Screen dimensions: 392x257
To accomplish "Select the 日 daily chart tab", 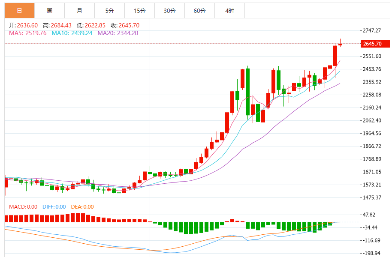I will pos(19,11).
